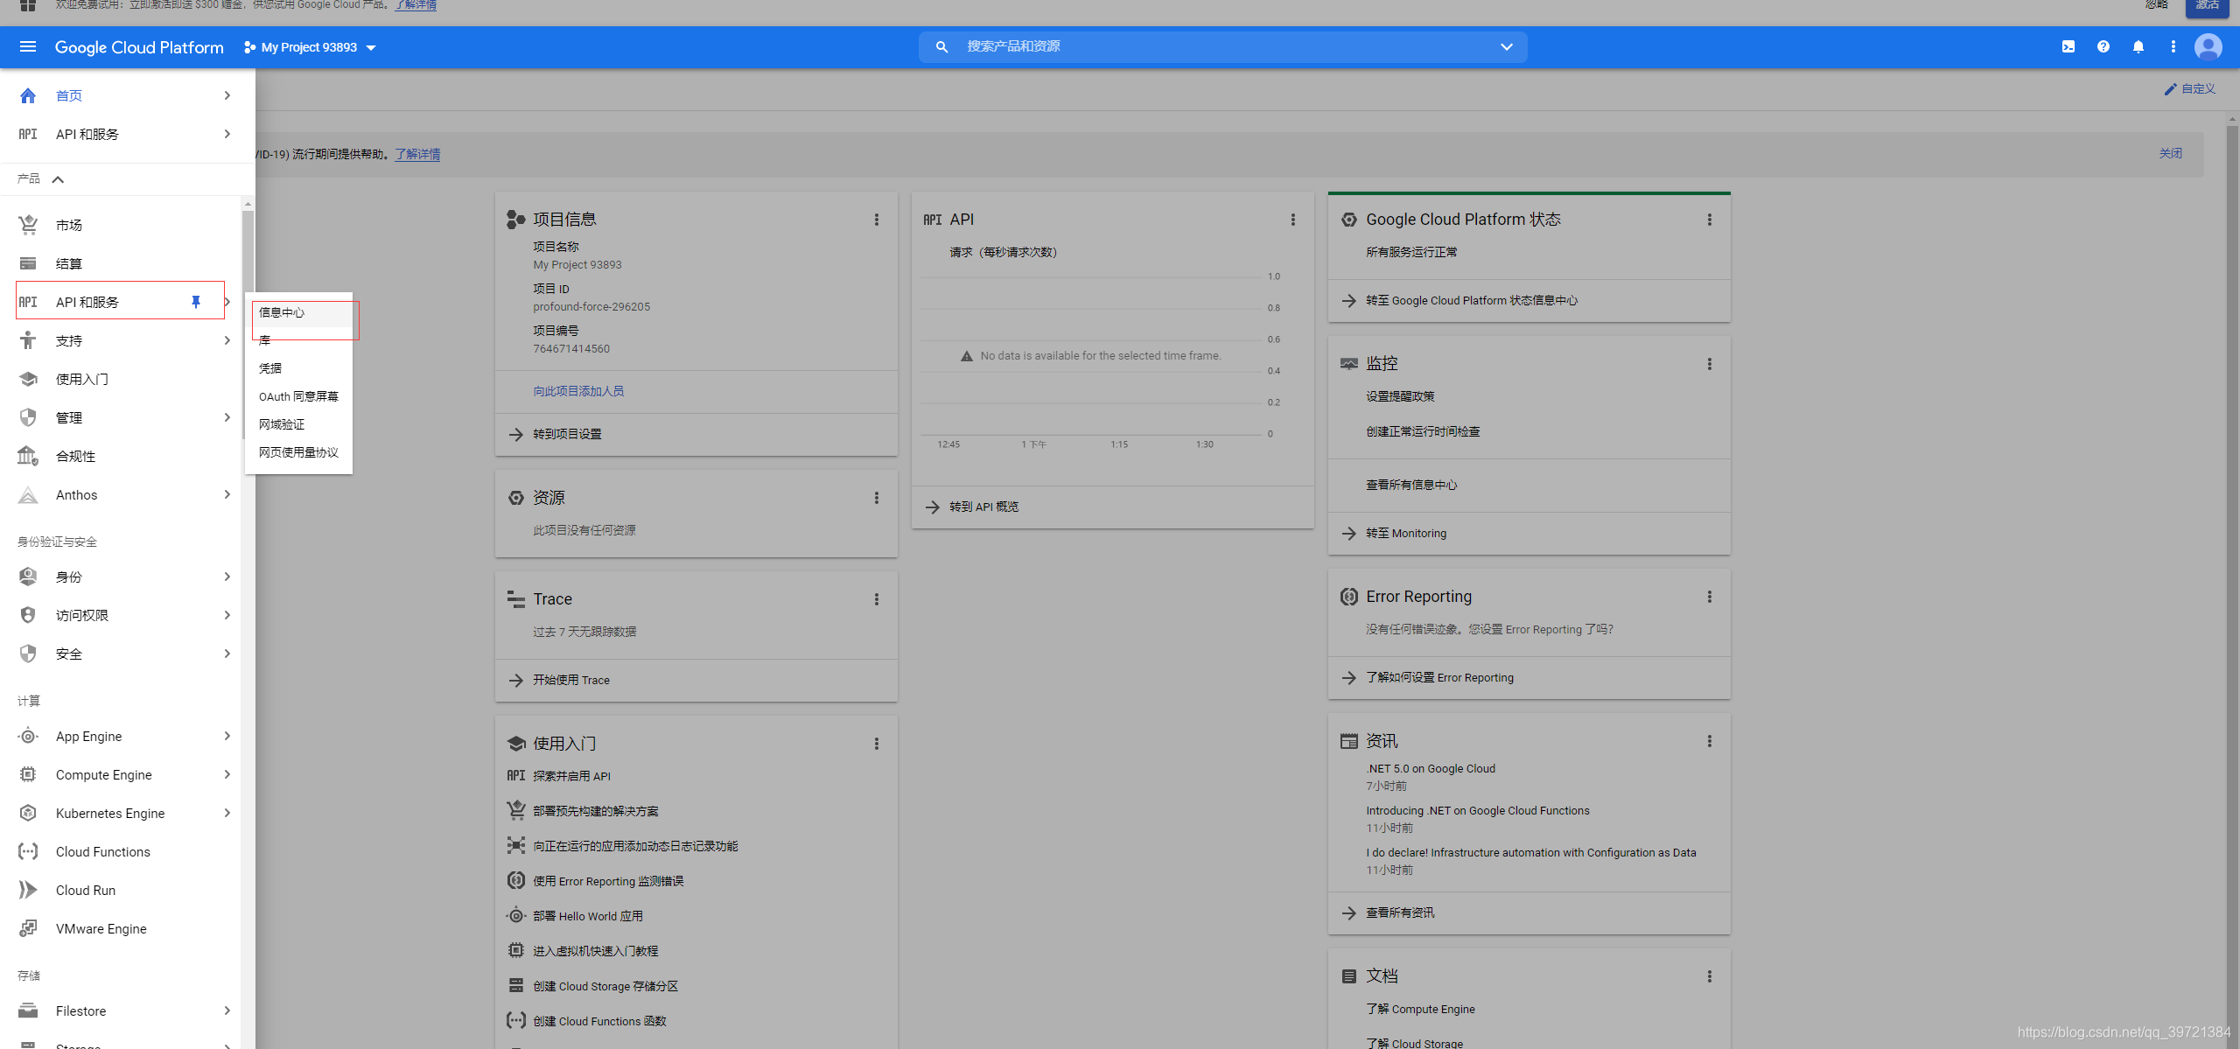Screen dimensions: 2240x1049
Task: Open Error Reporting card options menu
Action: click(x=1709, y=597)
